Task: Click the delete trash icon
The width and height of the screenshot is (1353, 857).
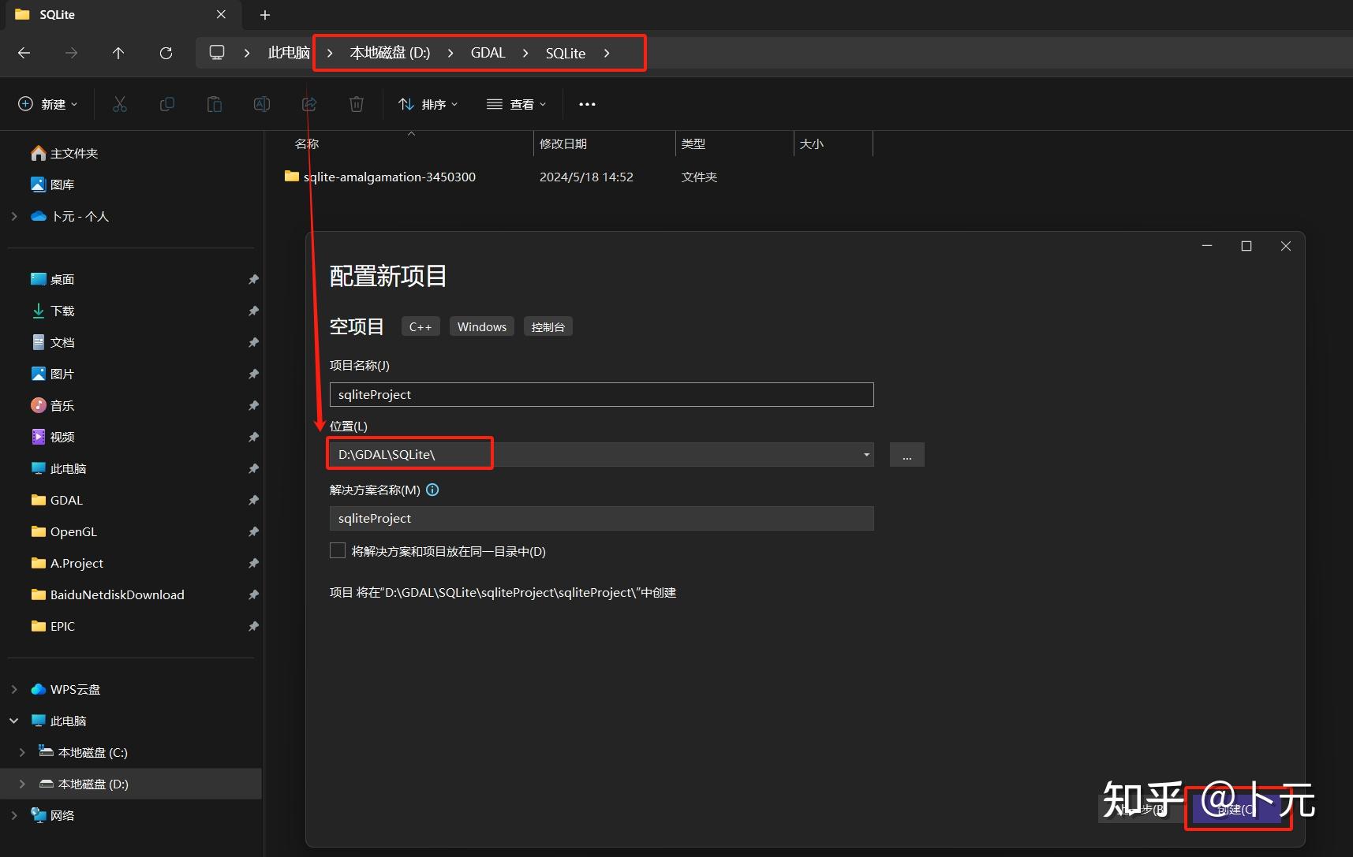Action: click(357, 104)
